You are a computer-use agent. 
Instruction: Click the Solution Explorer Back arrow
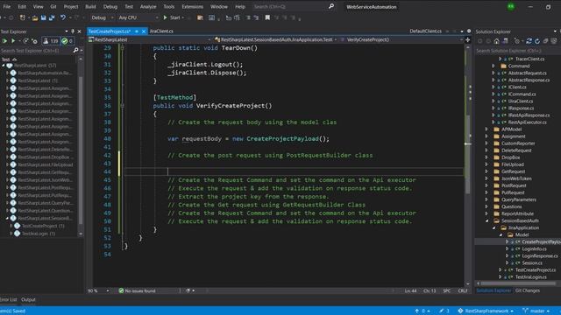pyautogui.click(x=479, y=41)
